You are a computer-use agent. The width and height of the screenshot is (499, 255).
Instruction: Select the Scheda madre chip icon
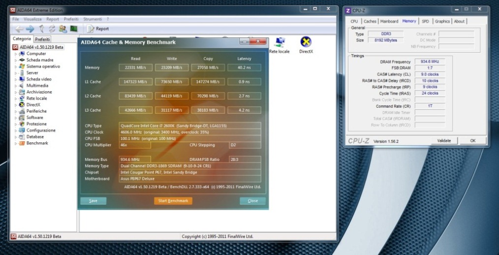(x=22, y=60)
